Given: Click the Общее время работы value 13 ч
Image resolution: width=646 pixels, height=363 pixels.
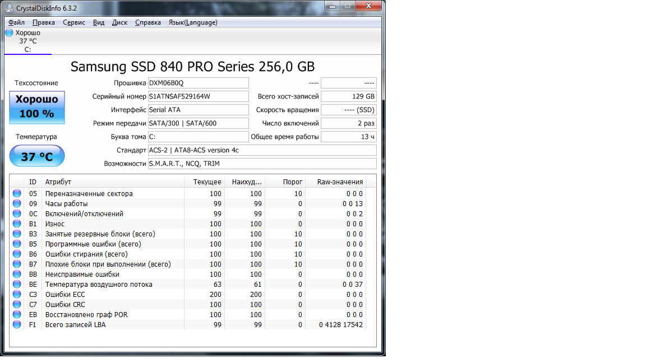Looking at the screenshot, I should (x=349, y=137).
